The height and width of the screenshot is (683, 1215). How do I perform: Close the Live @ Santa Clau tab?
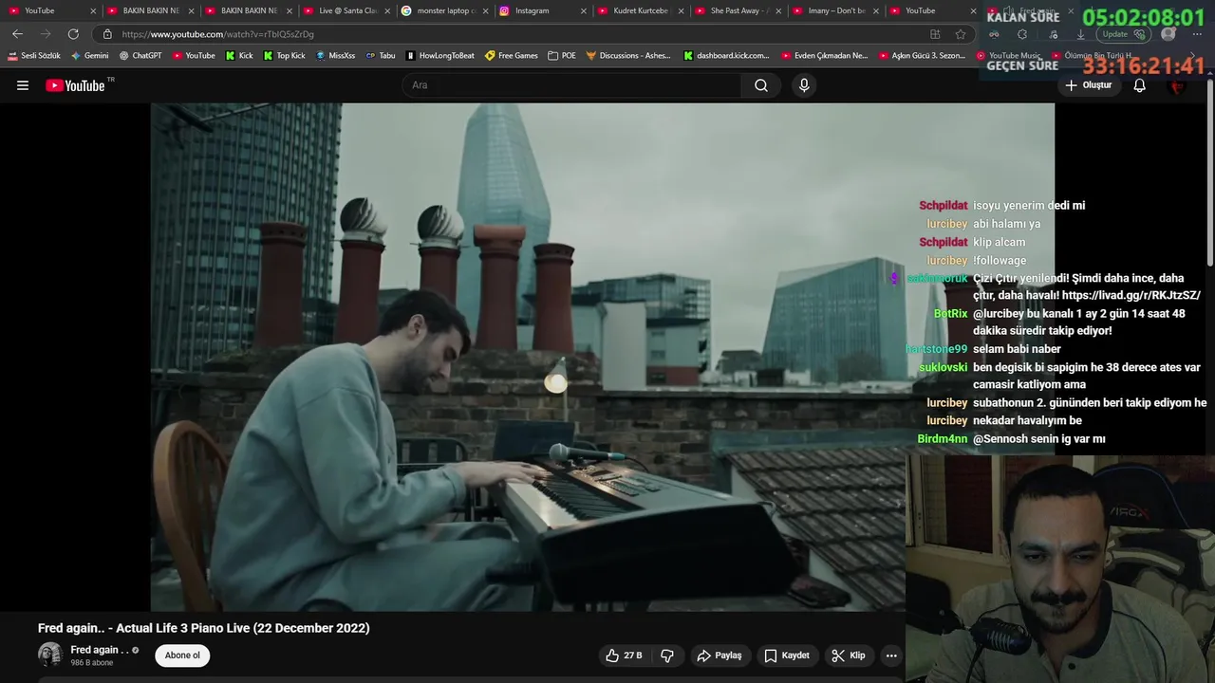(387, 10)
